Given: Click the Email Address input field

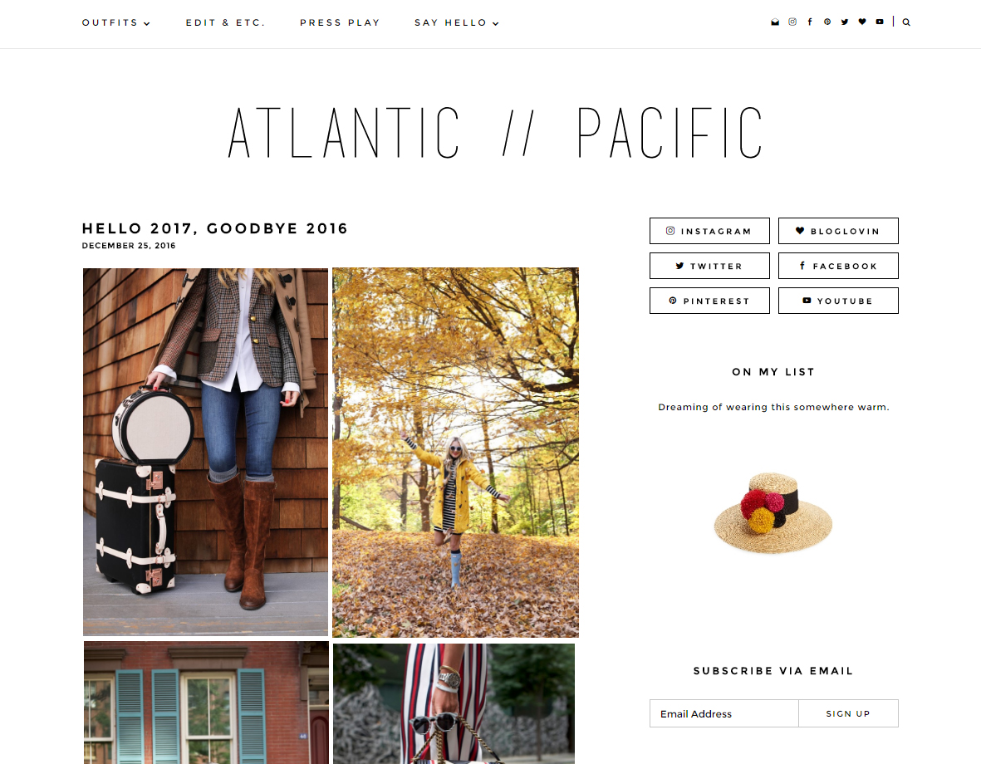Looking at the screenshot, I should point(723,713).
